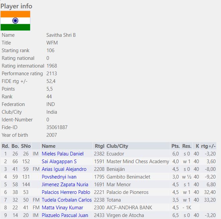Open Mieles Palau Daniel player link
The image size is (221, 219).
click(x=62, y=154)
